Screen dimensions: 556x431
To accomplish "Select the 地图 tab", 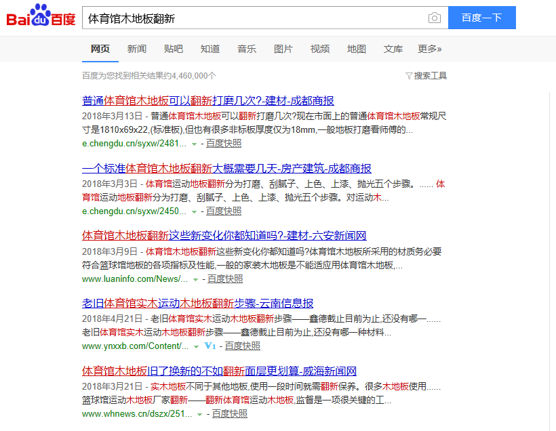I will pyautogui.click(x=356, y=49).
